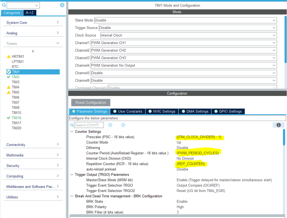Click the Reset Configuration button
The image size is (287, 218).
[x=90, y=103]
